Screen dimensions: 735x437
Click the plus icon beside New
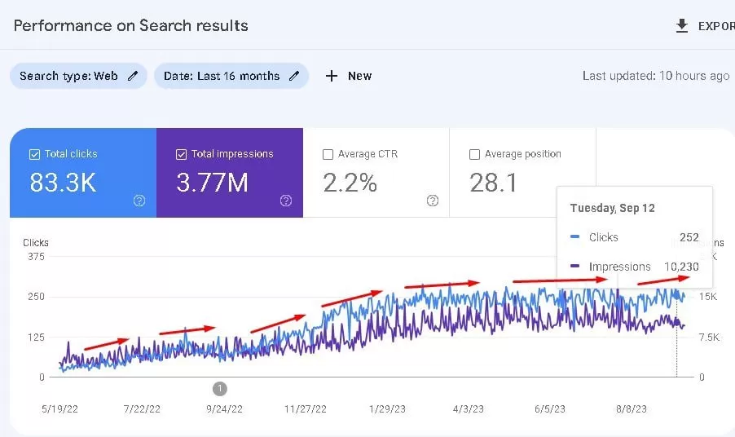pos(331,76)
